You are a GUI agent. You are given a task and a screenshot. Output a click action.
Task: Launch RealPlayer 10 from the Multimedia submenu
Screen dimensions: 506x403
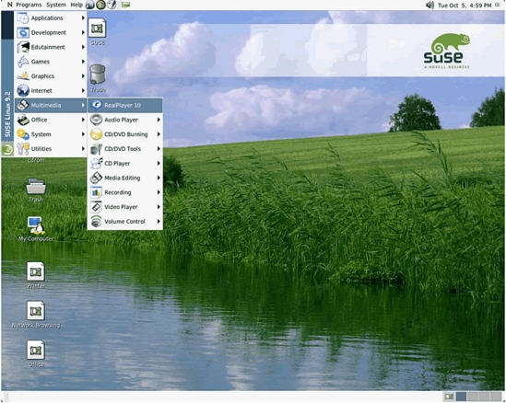pos(124,105)
